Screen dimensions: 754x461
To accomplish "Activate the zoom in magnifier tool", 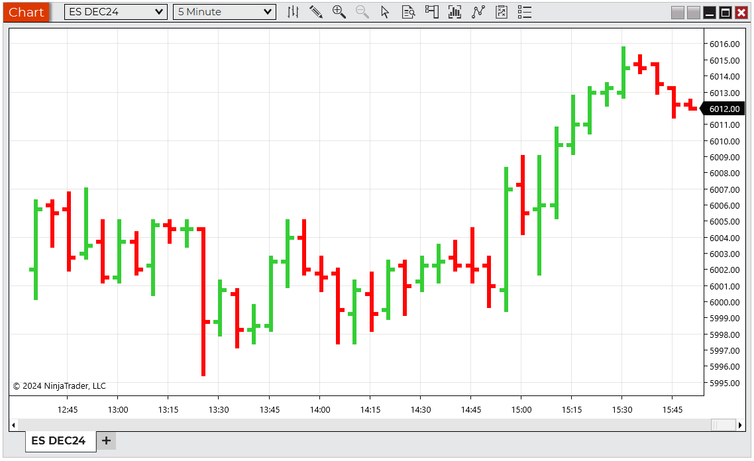I will click(x=339, y=12).
